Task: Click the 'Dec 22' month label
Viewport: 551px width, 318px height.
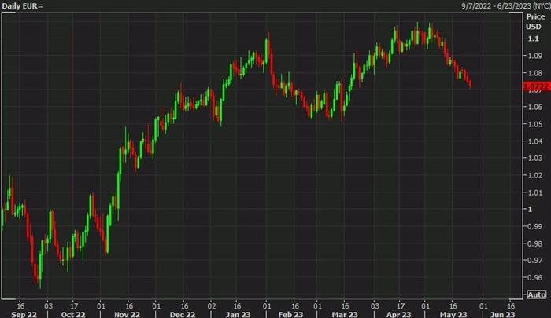Action: (182, 314)
